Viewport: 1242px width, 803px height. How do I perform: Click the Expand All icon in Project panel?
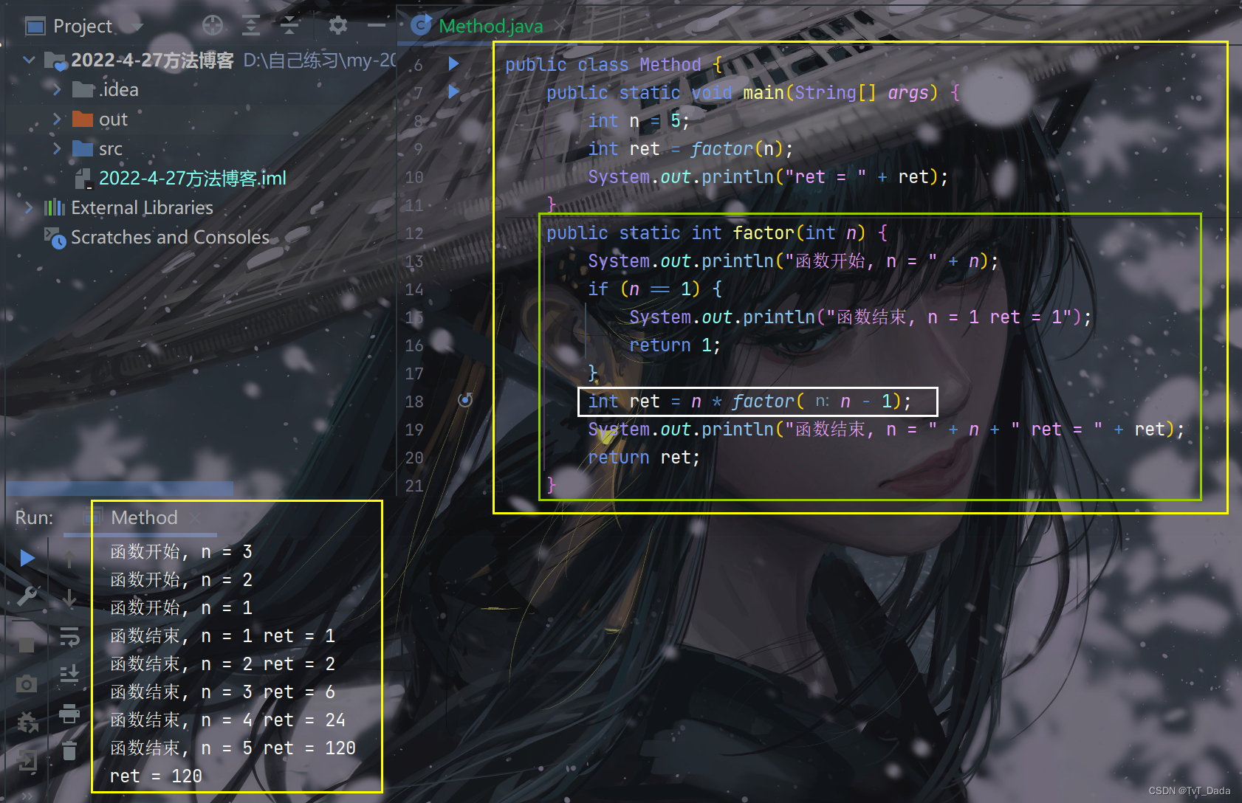(251, 26)
